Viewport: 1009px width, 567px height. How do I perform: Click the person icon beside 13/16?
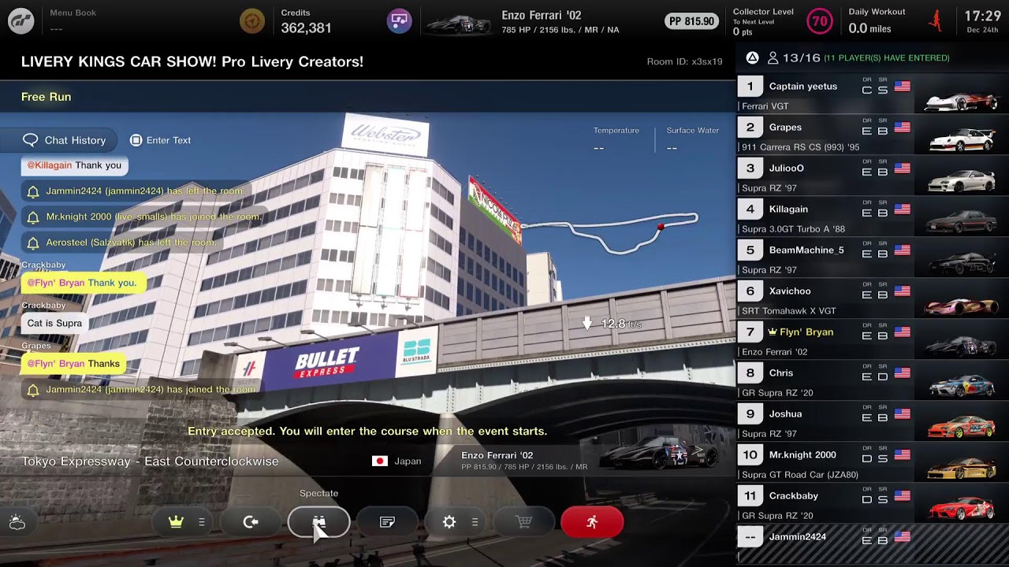coord(773,57)
